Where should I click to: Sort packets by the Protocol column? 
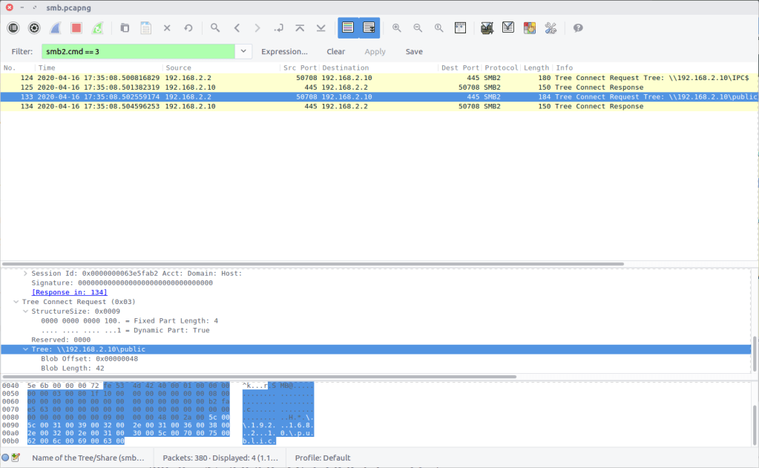pyautogui.click(x=501, y=67)
